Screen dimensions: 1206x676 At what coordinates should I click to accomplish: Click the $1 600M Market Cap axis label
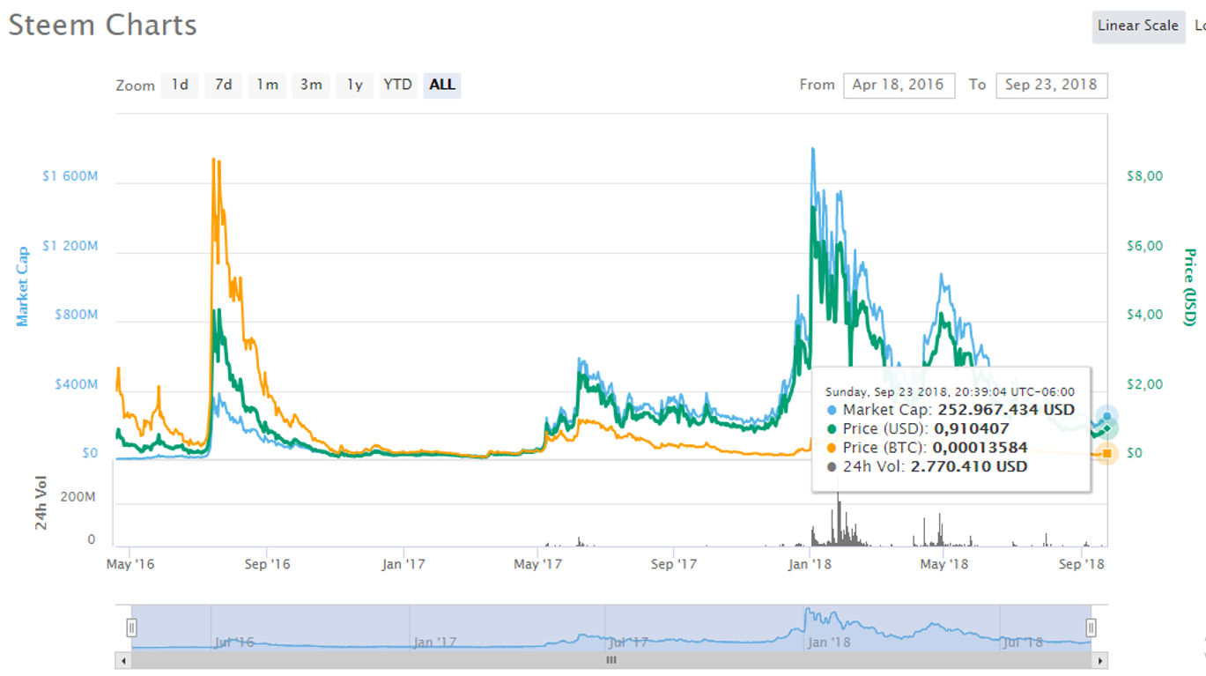click(x=70, y=176)
